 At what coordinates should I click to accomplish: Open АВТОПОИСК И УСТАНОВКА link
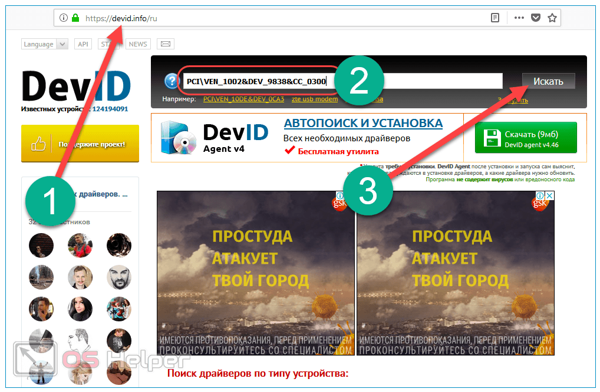pos(363,123)
